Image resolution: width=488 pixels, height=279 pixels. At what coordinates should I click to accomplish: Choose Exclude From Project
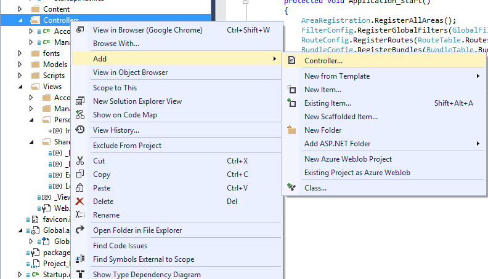pos(127,146)
